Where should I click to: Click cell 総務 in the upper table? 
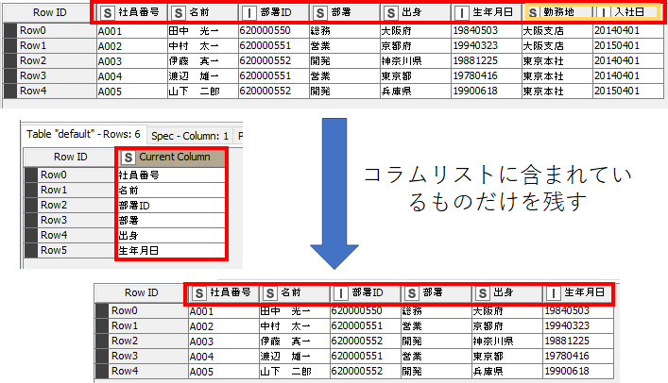tap(344, 31)
